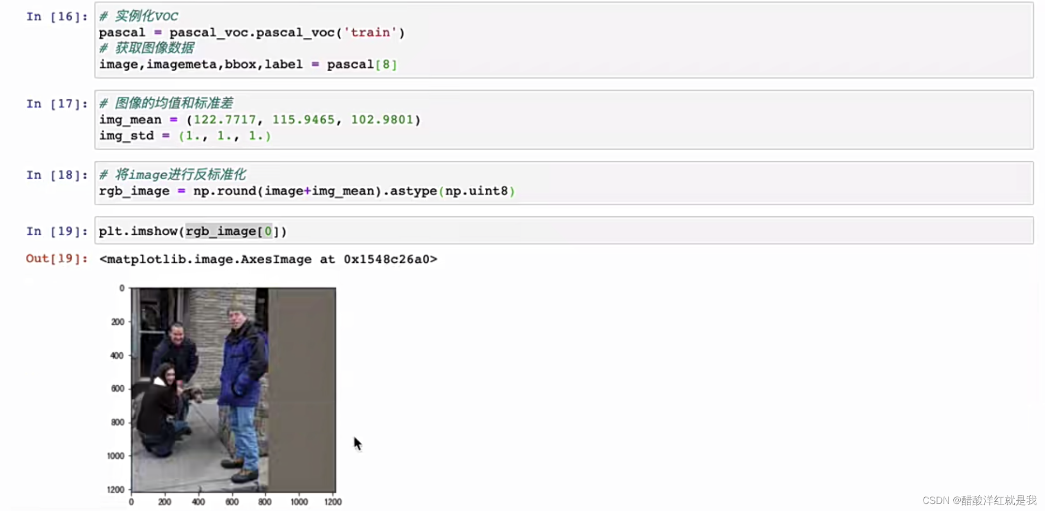
Task: Click the comment '# 图像的均值和标准差'
Action: (166, 103)
